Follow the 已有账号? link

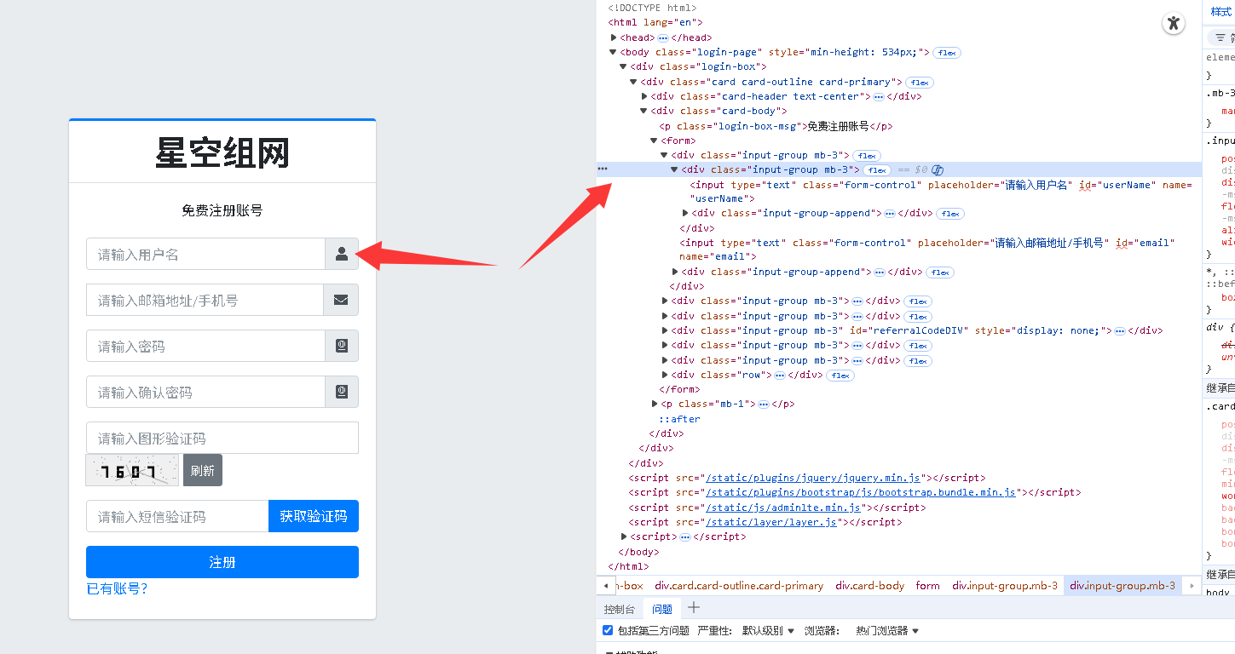click(117, 588)
